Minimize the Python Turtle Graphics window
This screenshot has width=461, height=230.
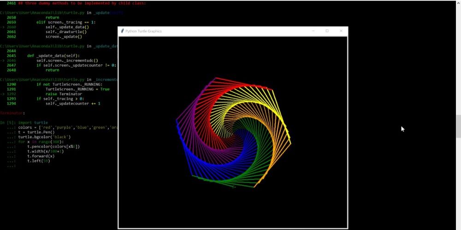(x=313, y=31)
